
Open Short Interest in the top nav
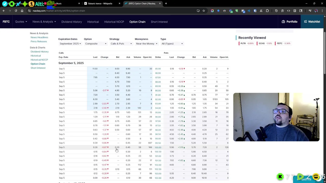pyautogui.click(x=159, y=22)
